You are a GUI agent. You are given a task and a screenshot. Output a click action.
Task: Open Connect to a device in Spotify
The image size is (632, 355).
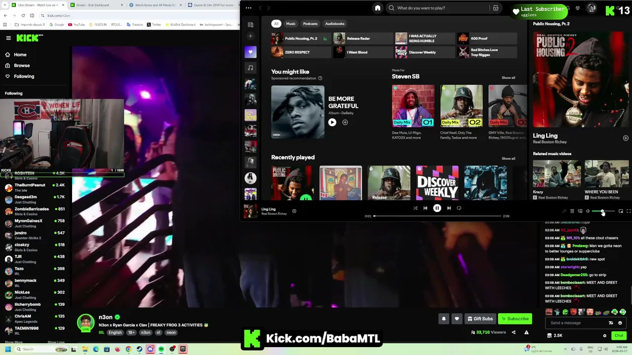580,211
